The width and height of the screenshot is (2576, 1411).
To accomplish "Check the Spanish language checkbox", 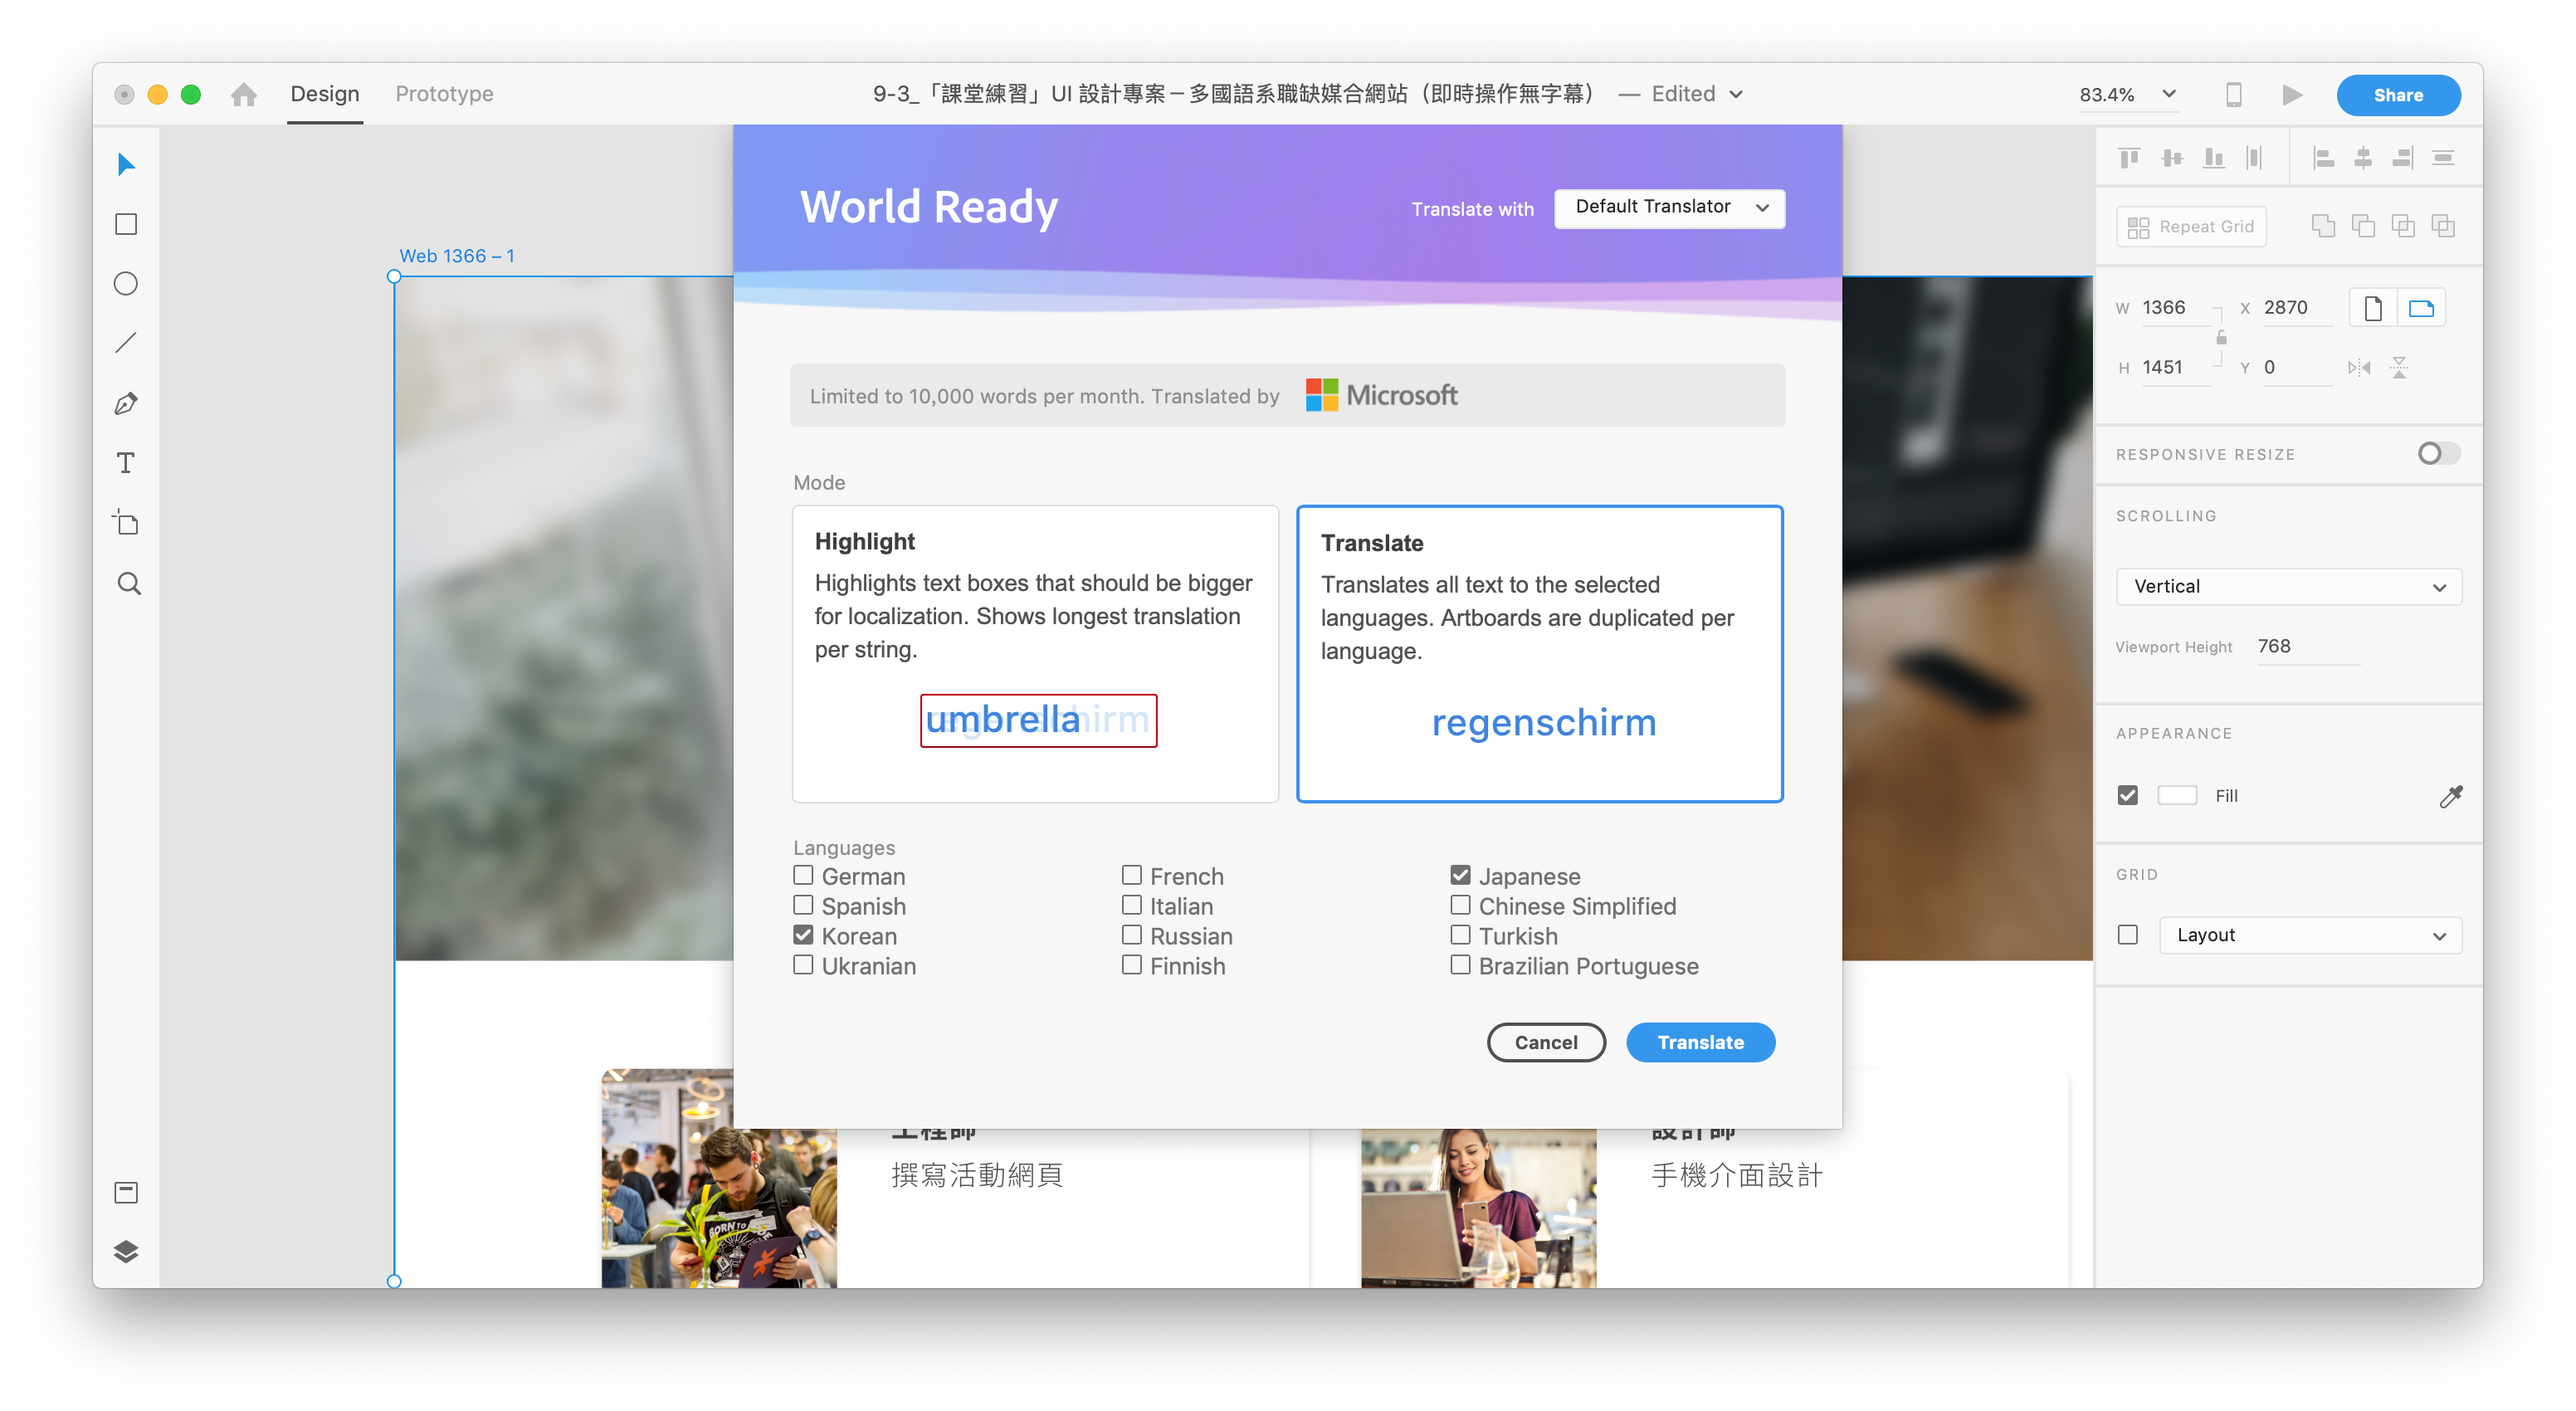I will click(x=803, y=905).
